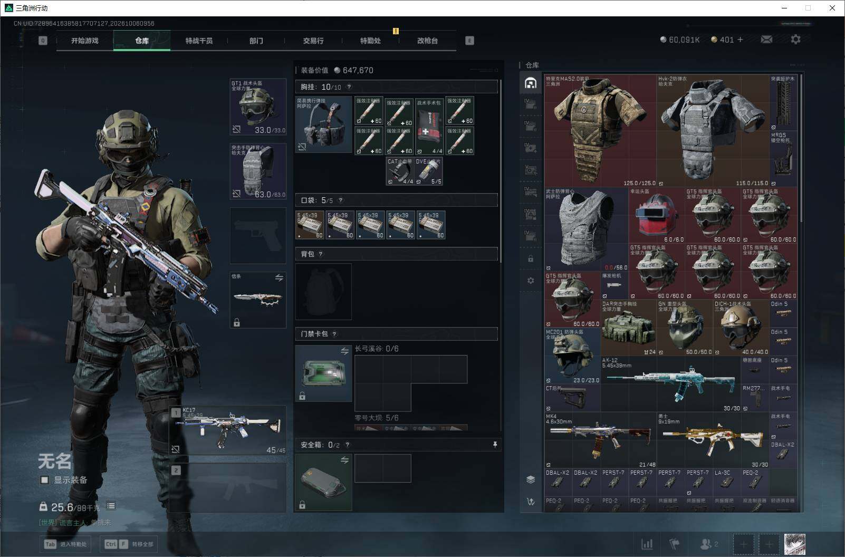Click the 转移全部 button
This screenshot has width=845, height=557.
click(x=130, y=544)
